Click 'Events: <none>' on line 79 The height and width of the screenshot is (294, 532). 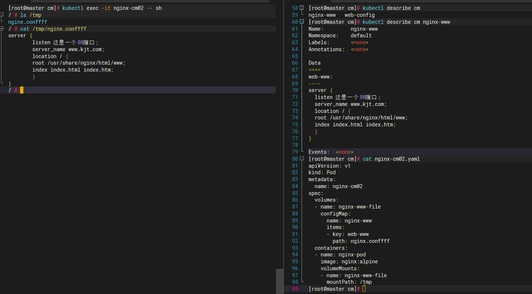[331, 152]
